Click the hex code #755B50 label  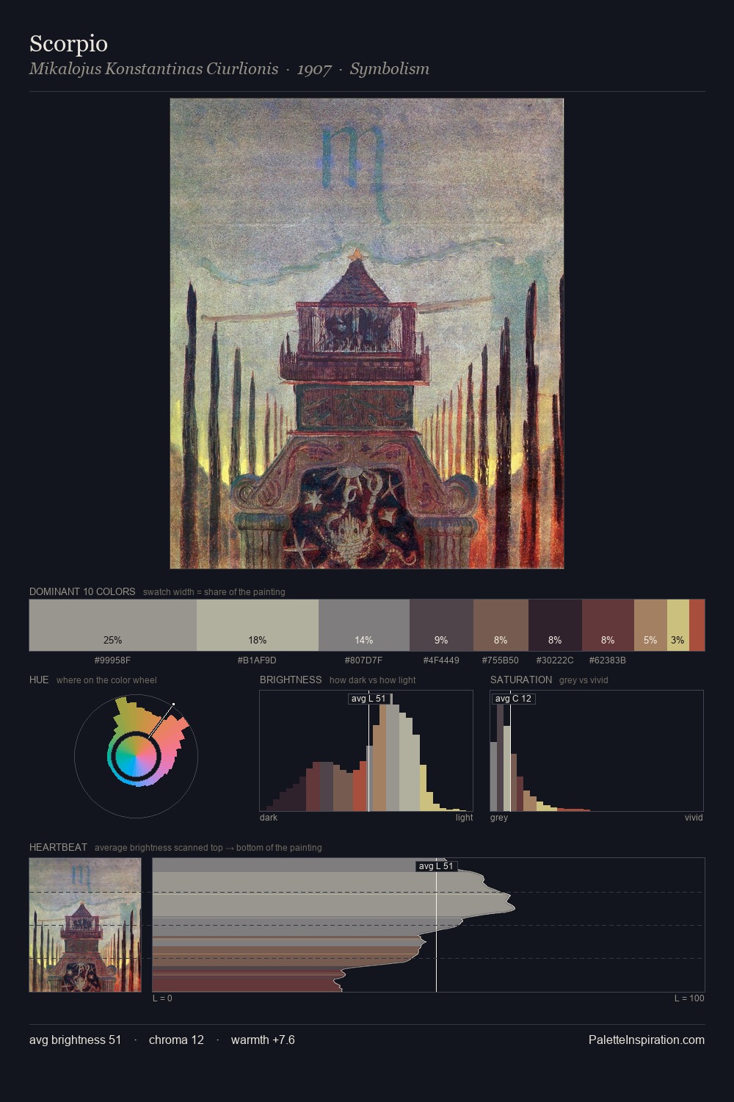501,660
